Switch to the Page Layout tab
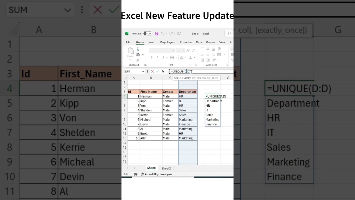The image size is (355, 200). (x=168, y=42)
